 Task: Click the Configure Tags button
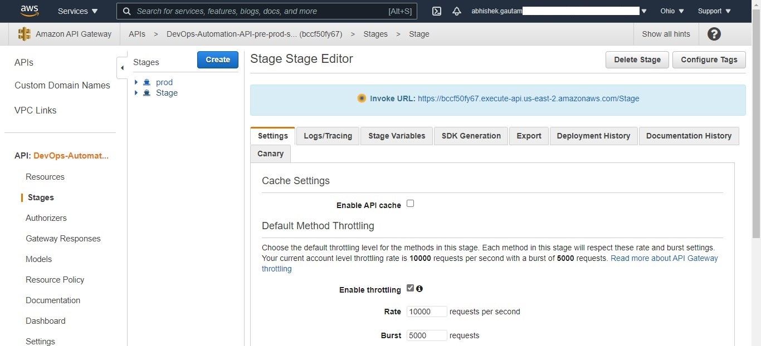coord(709,60)
